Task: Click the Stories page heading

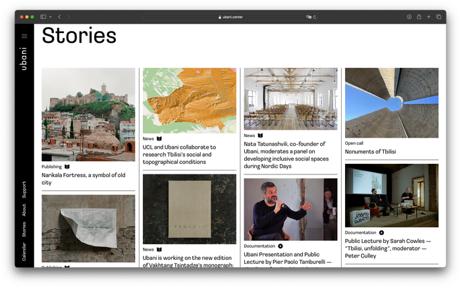Action: click(79, 36)
